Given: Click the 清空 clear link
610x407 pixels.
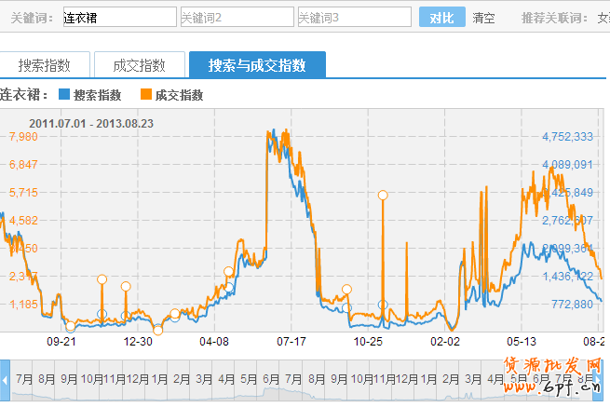Looking at the screenshot, I should pos(483,18).
